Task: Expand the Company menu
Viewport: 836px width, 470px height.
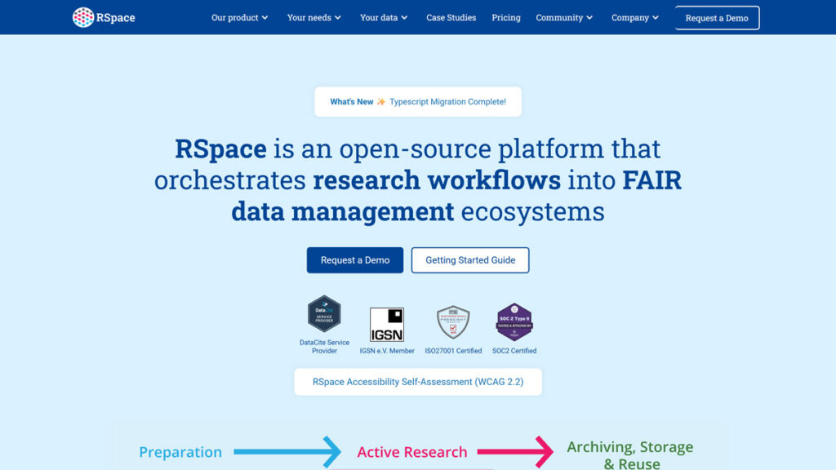Action: point(634,17)
